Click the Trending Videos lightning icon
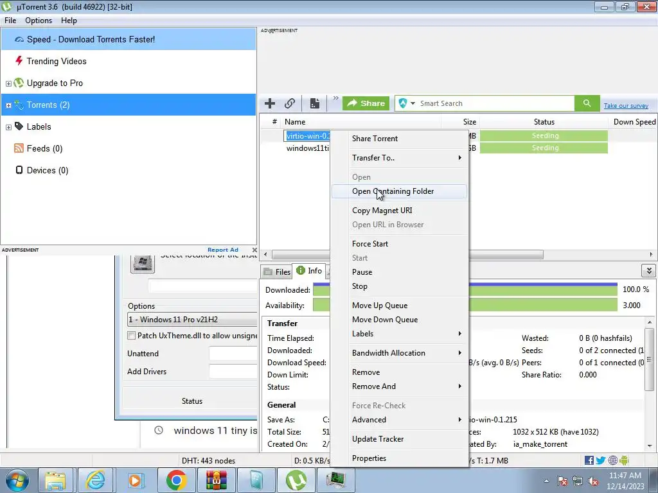Screen dimensions: 658x493 (x=19, y=61)
